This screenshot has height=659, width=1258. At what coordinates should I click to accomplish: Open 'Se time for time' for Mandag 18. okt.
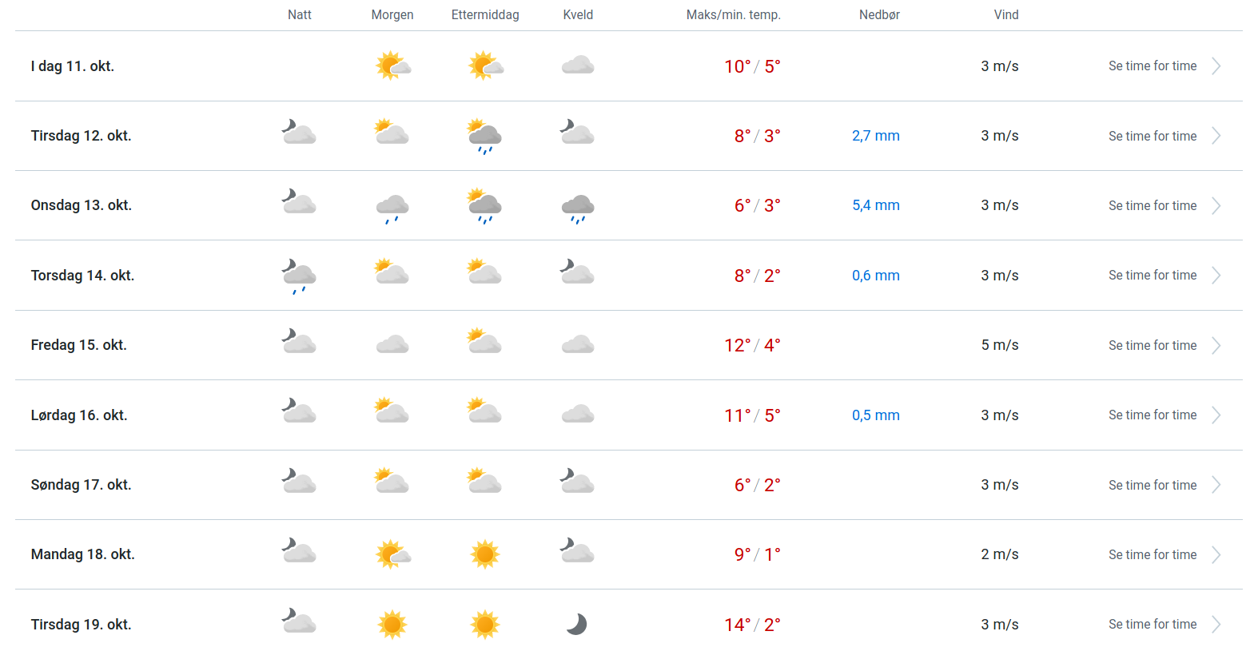coord(1153,554)
